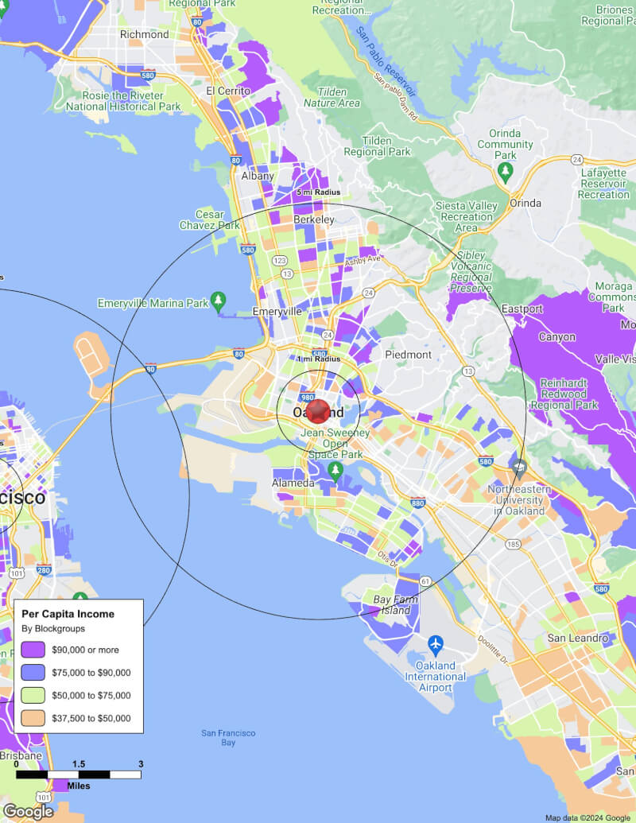Click the Map data ©2024 Google text
Image resolution: width=636 pixels, height=823 pixels.
click(588, 817)
